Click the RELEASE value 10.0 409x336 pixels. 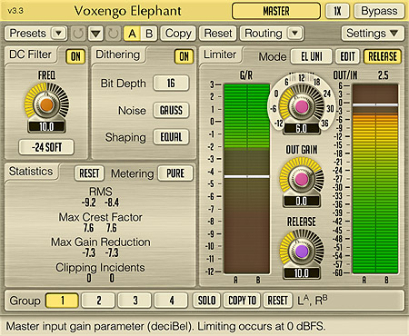click(x=301, y=273)
